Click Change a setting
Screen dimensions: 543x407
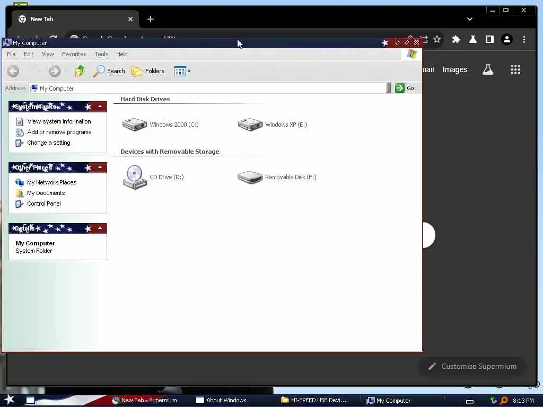point(49,143)
